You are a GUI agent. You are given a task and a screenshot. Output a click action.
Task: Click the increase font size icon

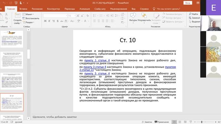78,15
